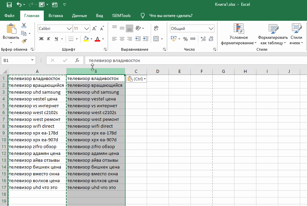Screen dimensions: 307x206
Task: Decrease font size with the small A
Action: pyautogui.click(x=102, y=29)
